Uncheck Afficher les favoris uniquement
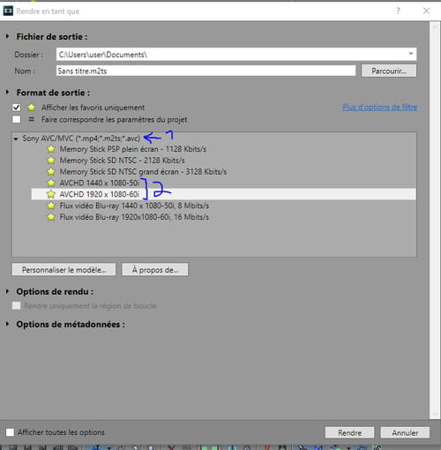The width and height of the screenshot is (441, 450). (17, 108)
